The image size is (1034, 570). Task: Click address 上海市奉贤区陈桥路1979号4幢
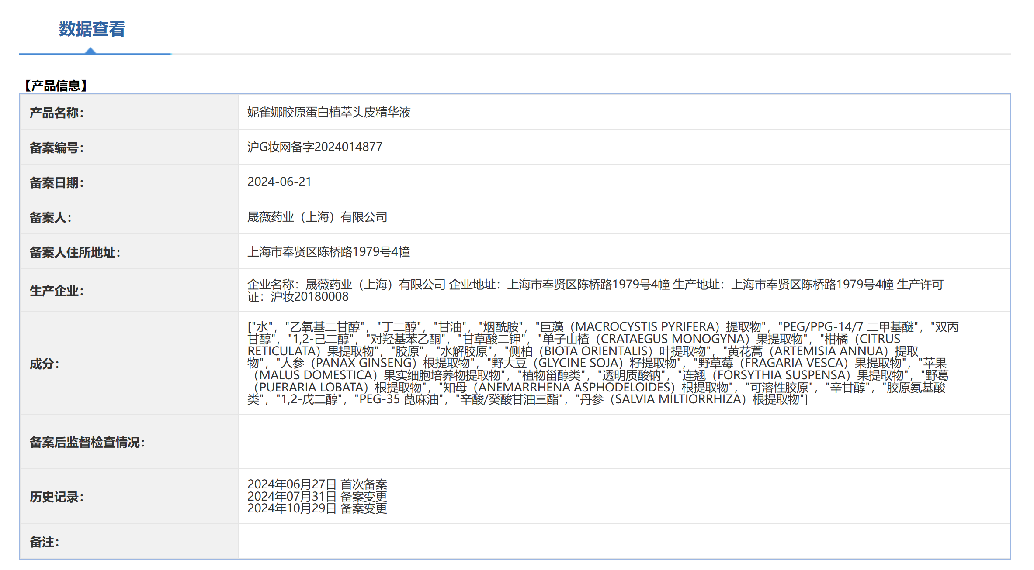329,252
